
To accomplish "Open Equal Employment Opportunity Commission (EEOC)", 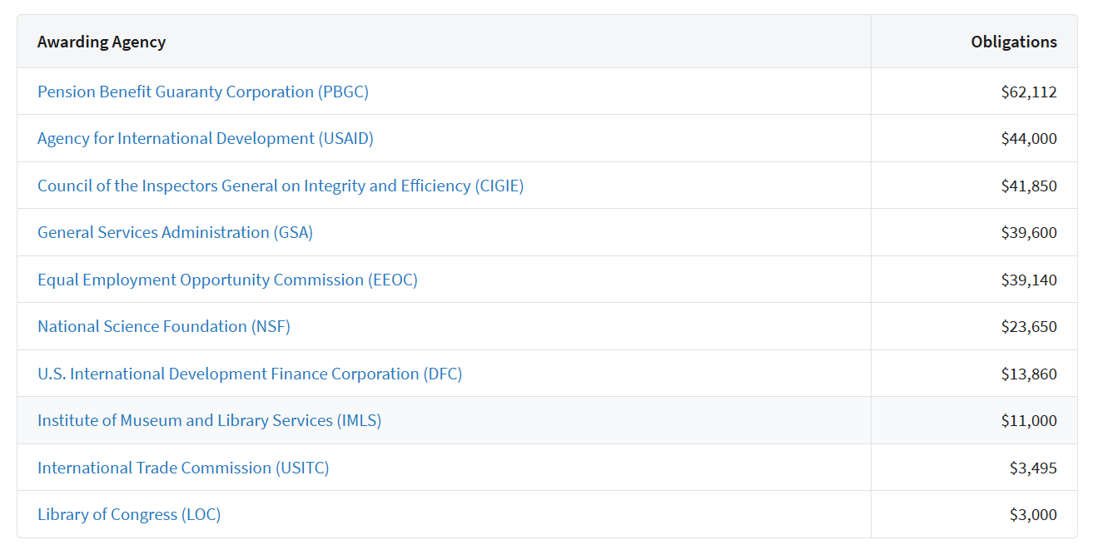I will (x=227, y=280).
